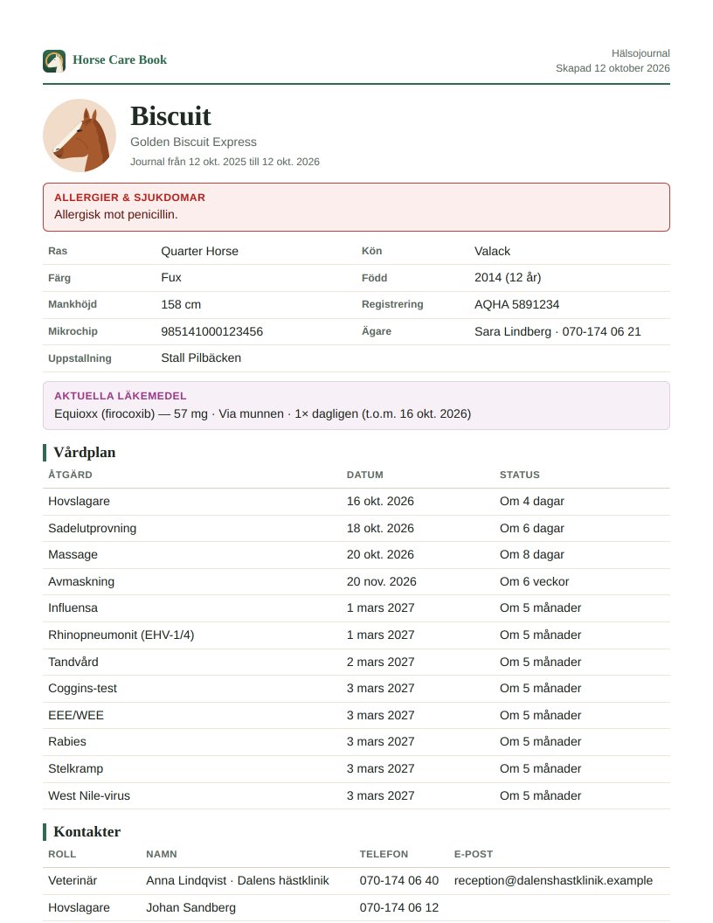This screenshot has width=713, height=923.
Task: Select the Influensa vaccination row
Action: point(356,608)
